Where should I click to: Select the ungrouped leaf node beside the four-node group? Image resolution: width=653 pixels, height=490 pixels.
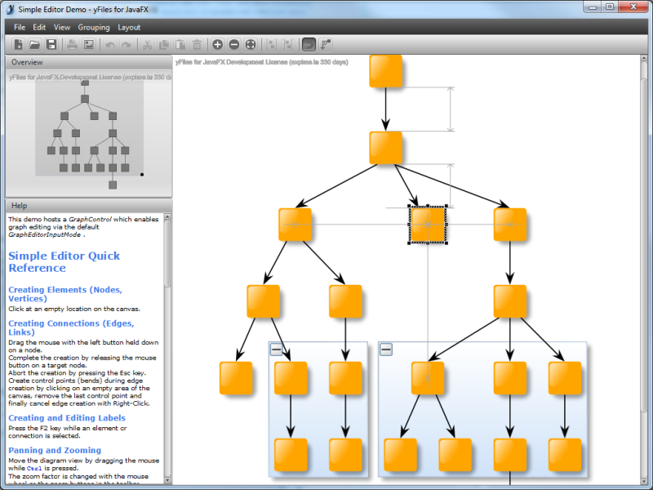tap(236, 378)
